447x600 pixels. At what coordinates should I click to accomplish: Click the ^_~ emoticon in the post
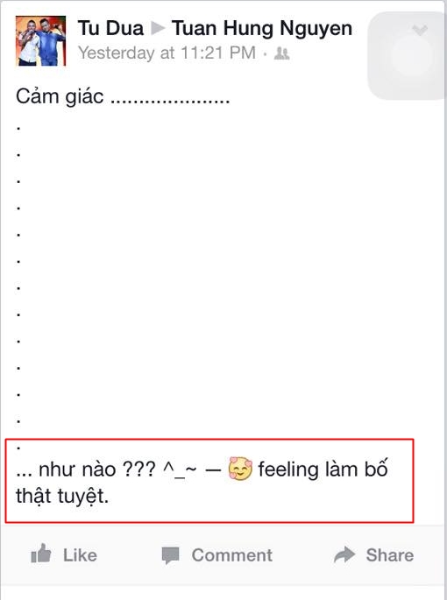click(x=180, y=469)
